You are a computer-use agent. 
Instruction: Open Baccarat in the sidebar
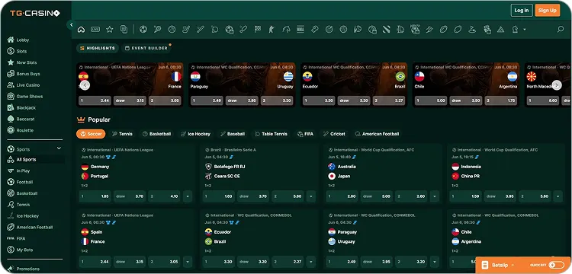(25, 119)
